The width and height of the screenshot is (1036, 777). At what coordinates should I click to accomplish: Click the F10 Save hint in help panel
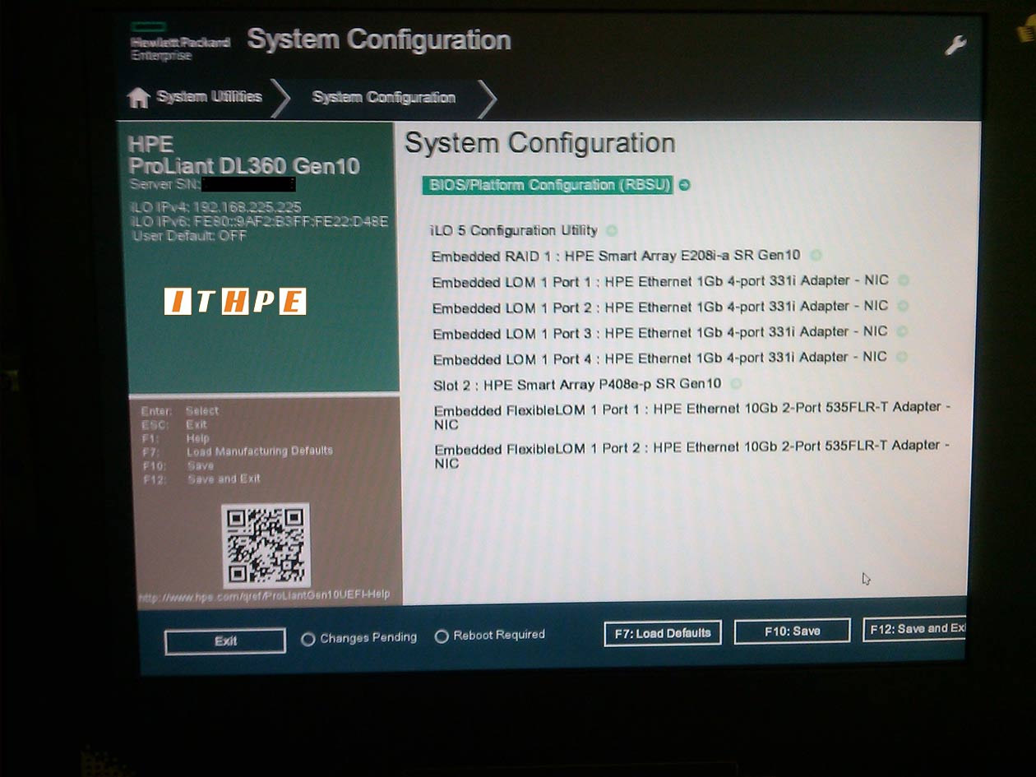tap(178, 465)
